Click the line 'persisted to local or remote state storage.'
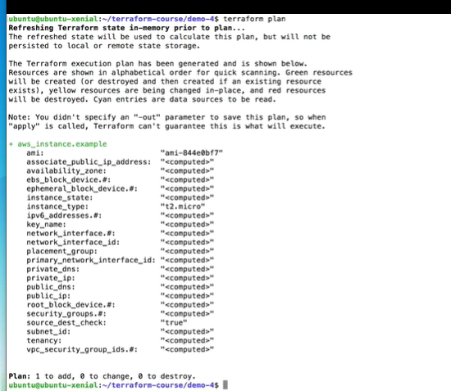This screenshot has height=391, width=451. coord(104,46)
